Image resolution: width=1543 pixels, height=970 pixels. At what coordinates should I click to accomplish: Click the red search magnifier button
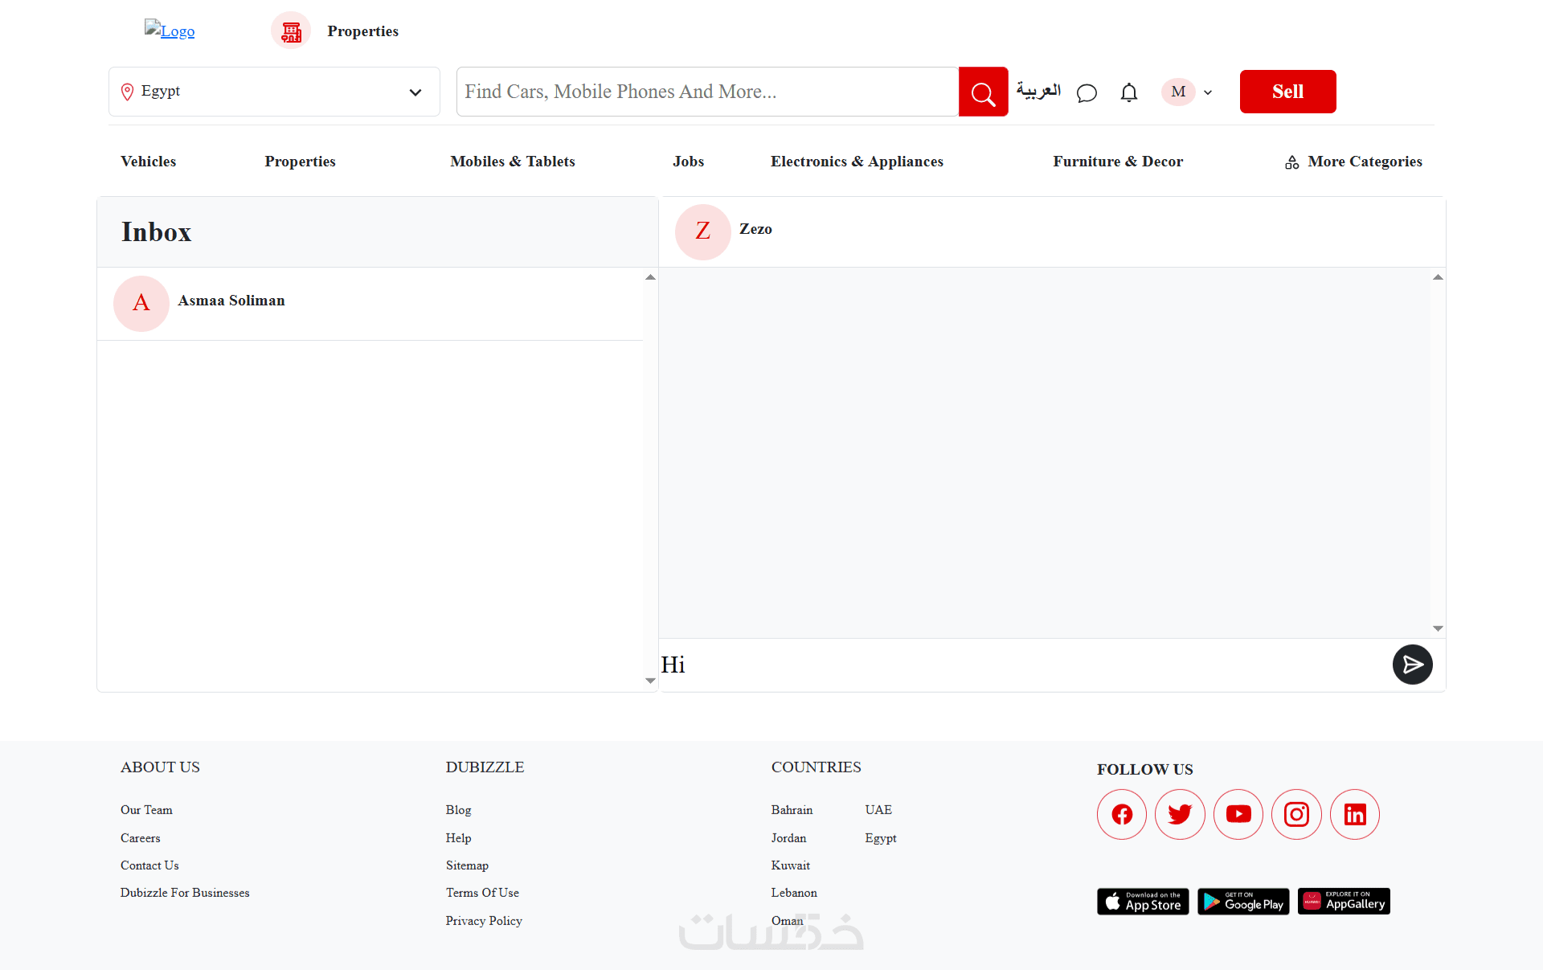[x=983, y=92]
